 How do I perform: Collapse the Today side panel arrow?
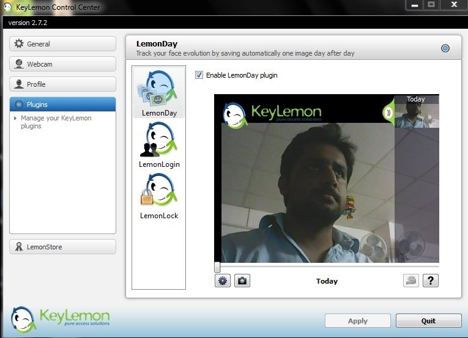(x=388, y=112)
